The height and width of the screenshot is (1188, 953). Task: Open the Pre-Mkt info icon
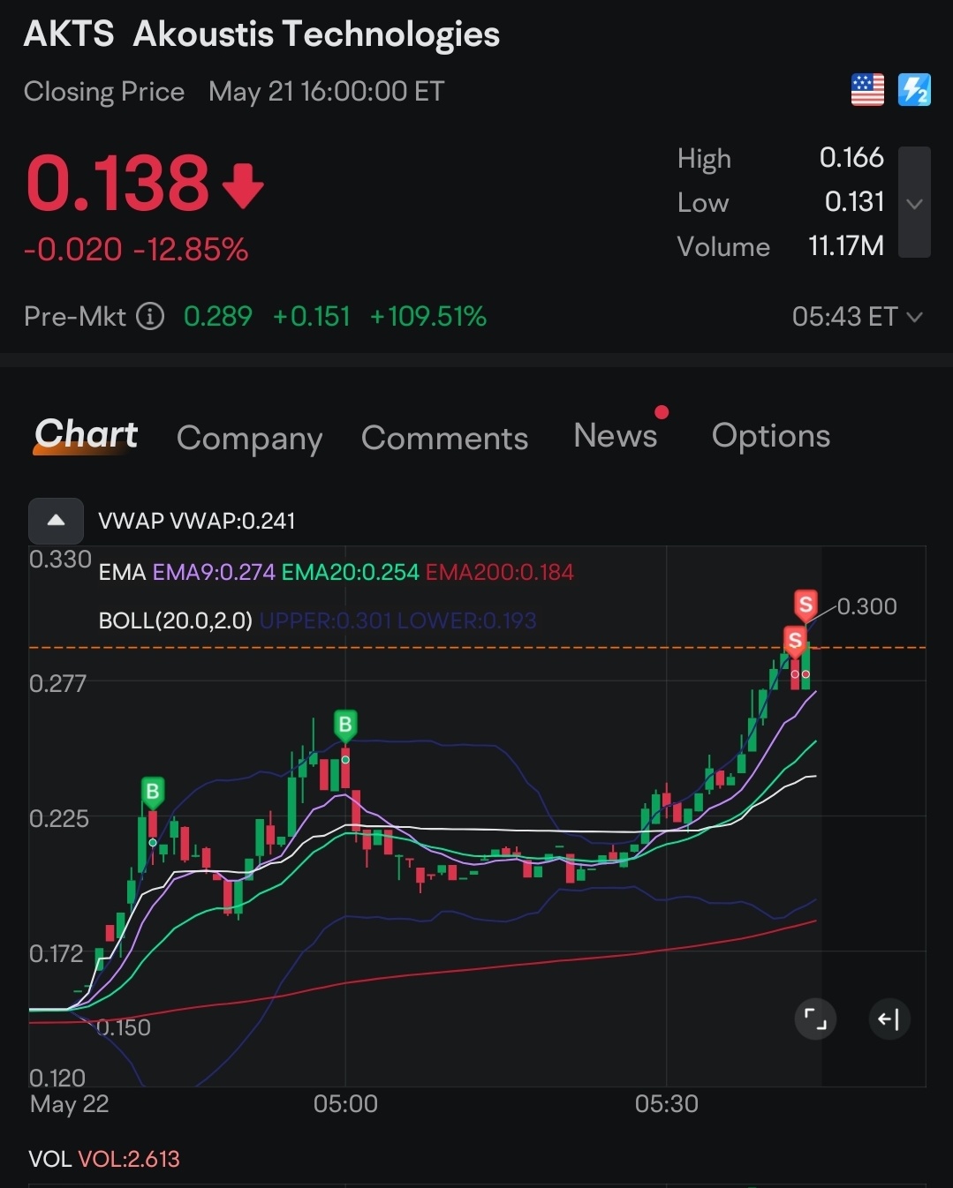150,316
